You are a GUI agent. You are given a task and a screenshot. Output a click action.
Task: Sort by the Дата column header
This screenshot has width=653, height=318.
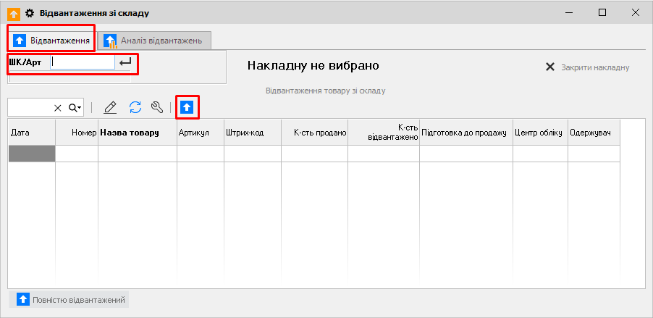point(32,133)
